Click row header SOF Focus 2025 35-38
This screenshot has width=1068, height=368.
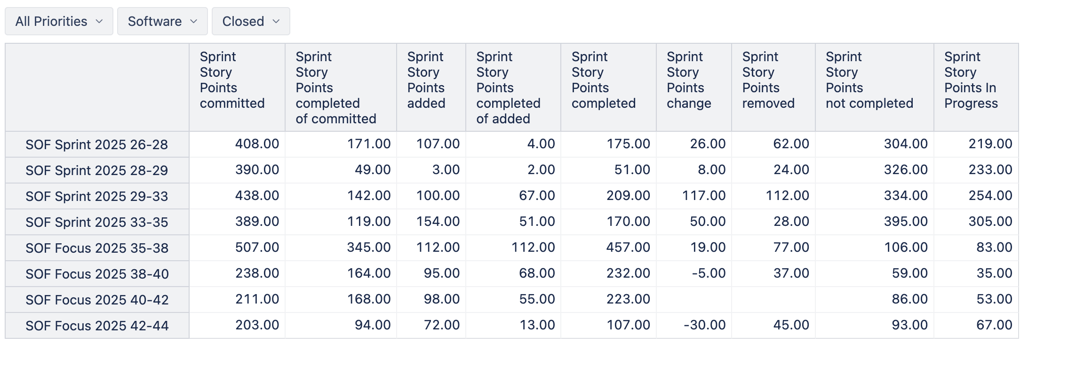pos(97,248)
